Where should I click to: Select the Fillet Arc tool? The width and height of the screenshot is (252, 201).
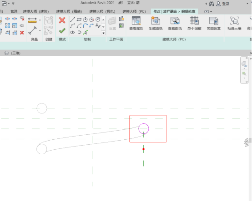click(91, 26)
